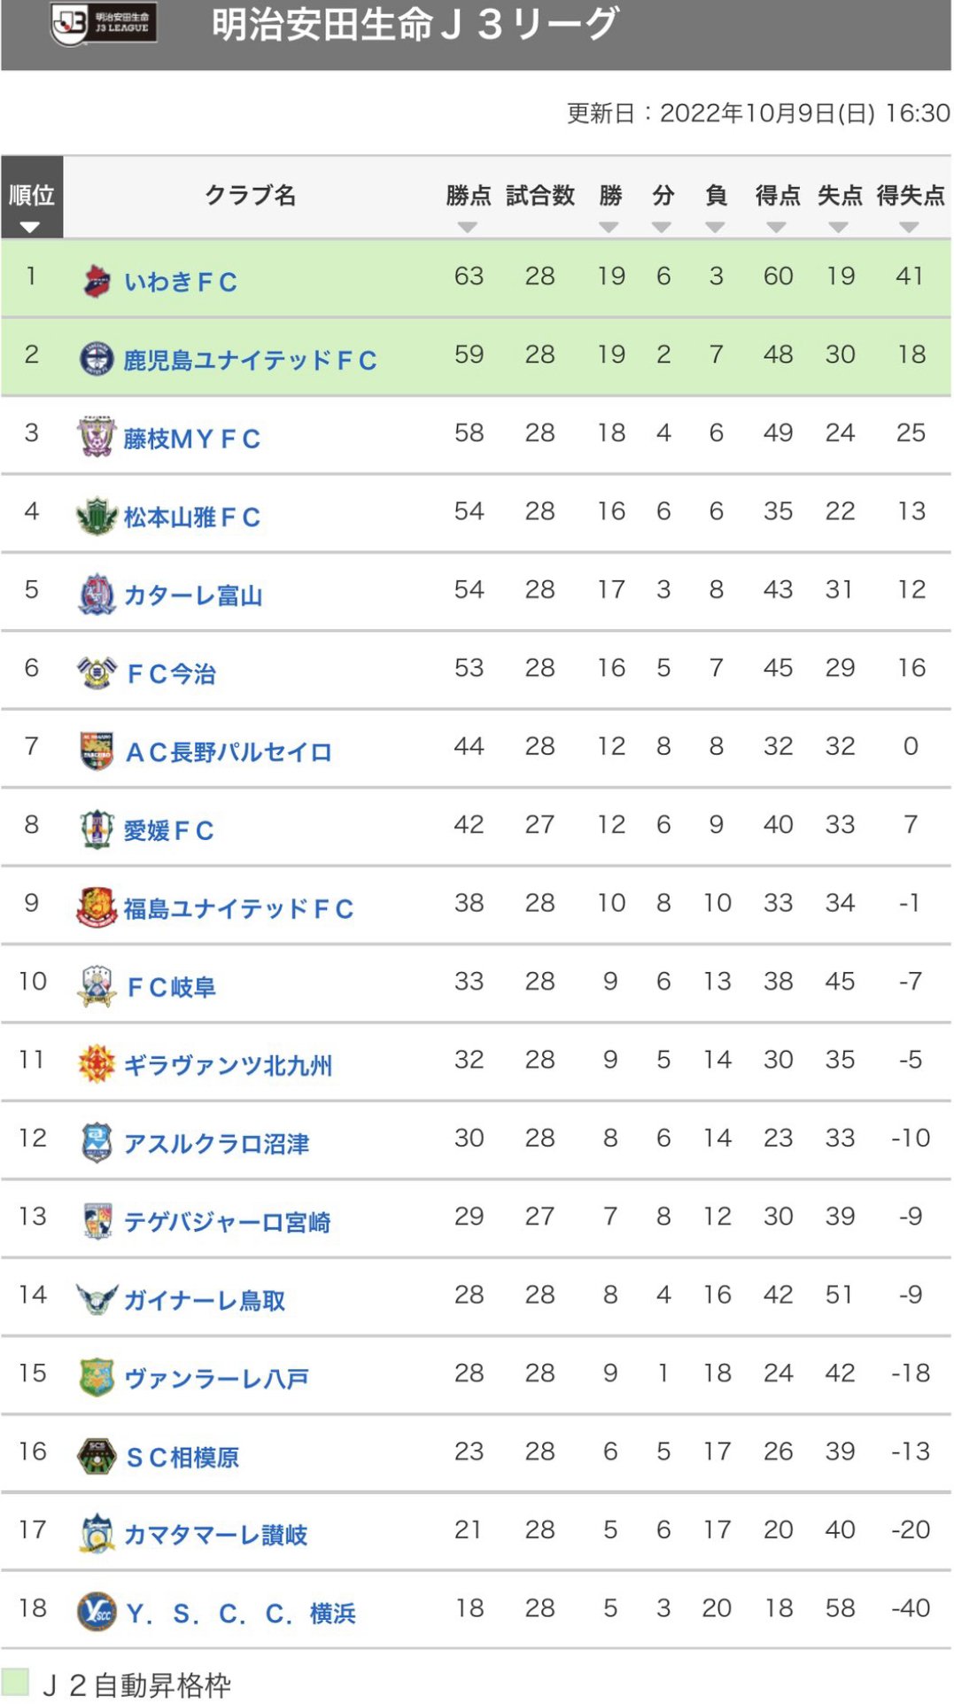Open the AC長野パルセイロ club page
Image resolution: width=954 pixels, height=1704 pixels.
229,752
